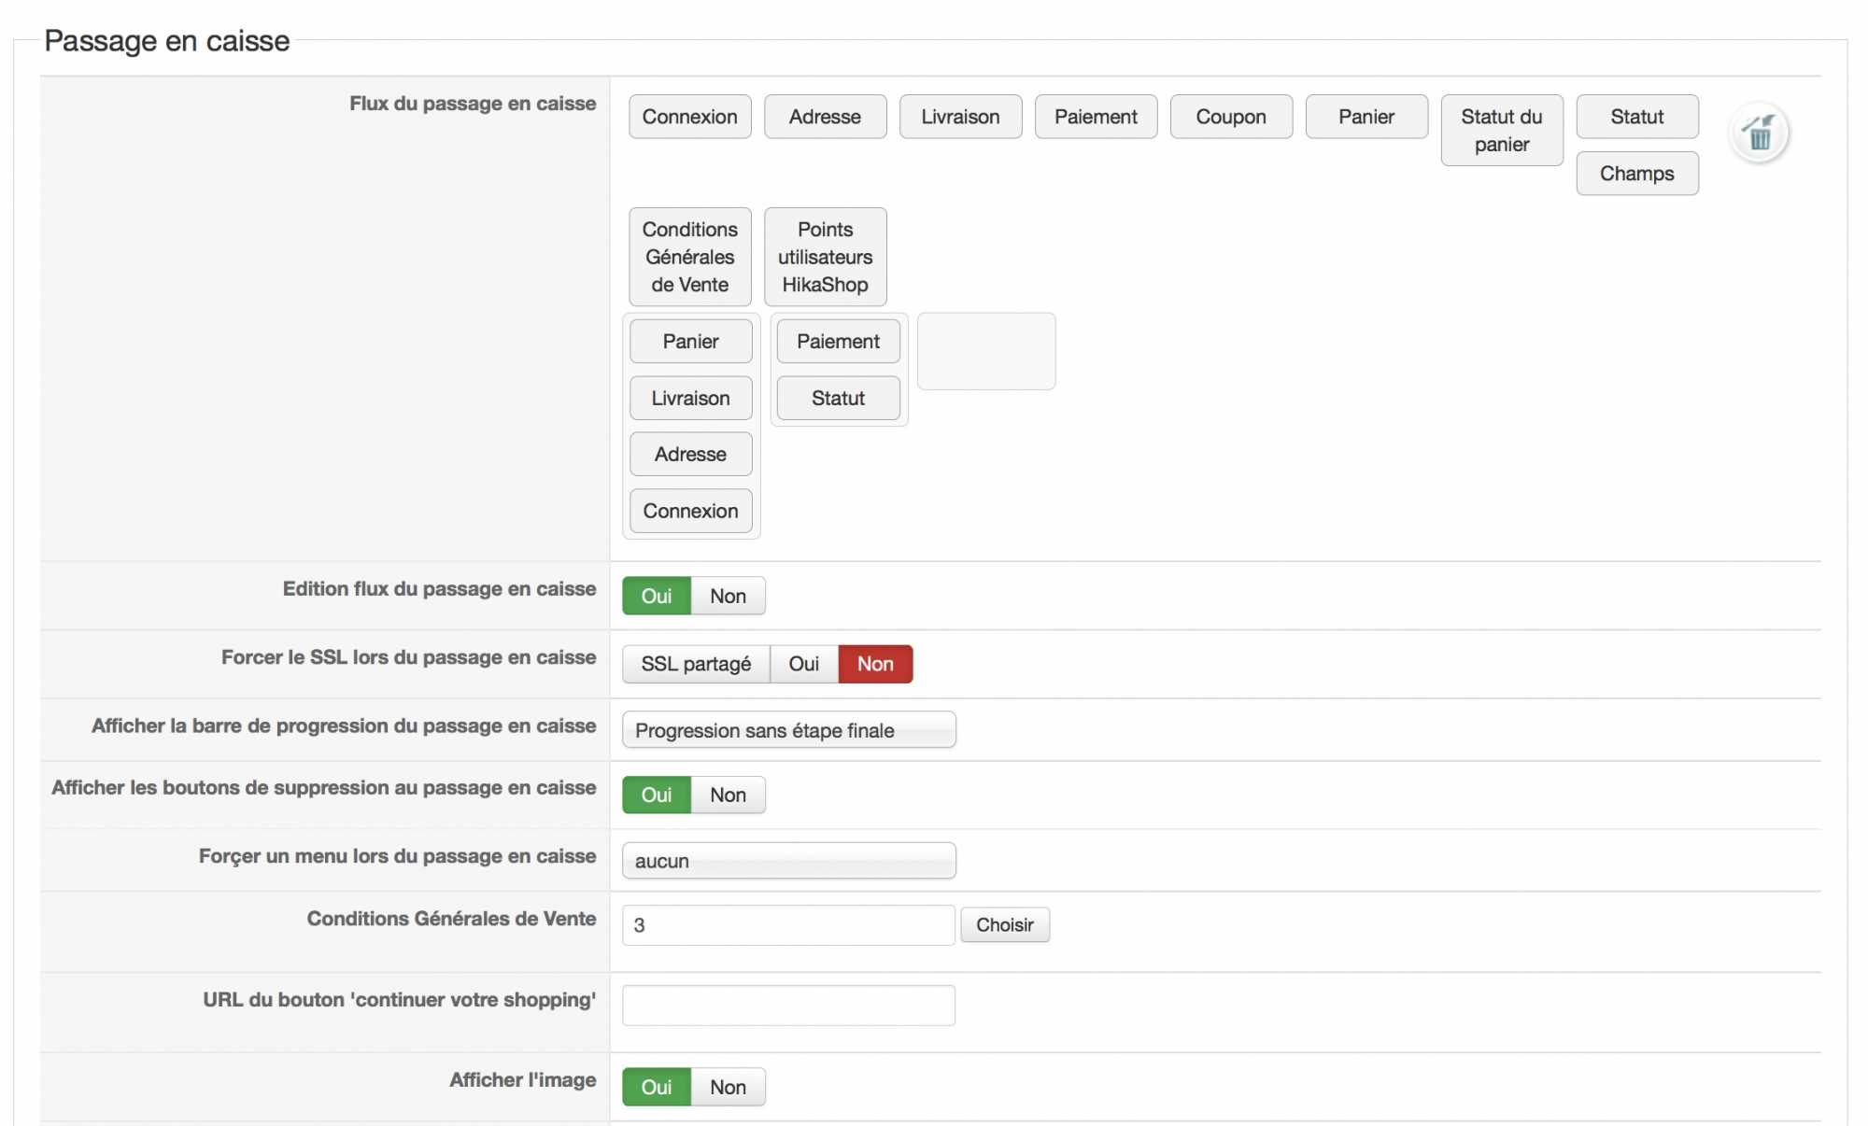This screenshot has height=1126, width=1868.
Task: Select Conditions Générales de Vente block
Action: point(689,257)
